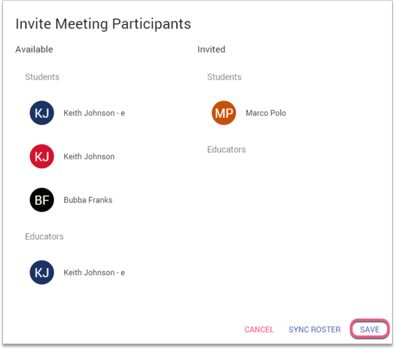Click the Available column label
395x349 pixels.
(34, 49)
